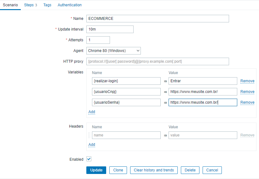This screenshot has height=179, width=259.
Task: Click the HTTP proxy input
Action: click(158, 61)
